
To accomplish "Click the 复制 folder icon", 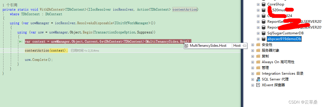I will pyautogui.click(x=258, y=56).
